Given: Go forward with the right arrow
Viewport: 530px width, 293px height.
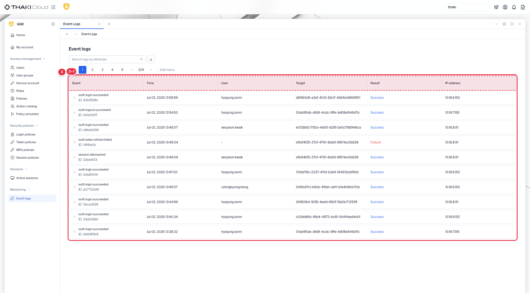Looking at the screenshot, I should (x=75, y=34).
